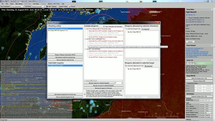
Task: Switch to the To anyone tab
Action: click(x=145, y=29)
